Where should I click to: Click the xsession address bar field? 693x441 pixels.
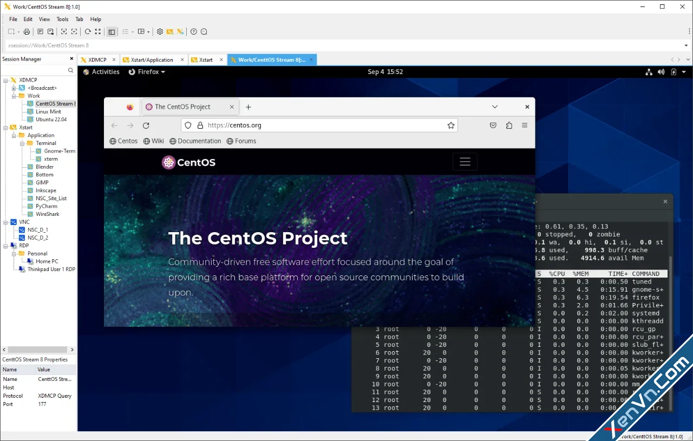point(346,45)
